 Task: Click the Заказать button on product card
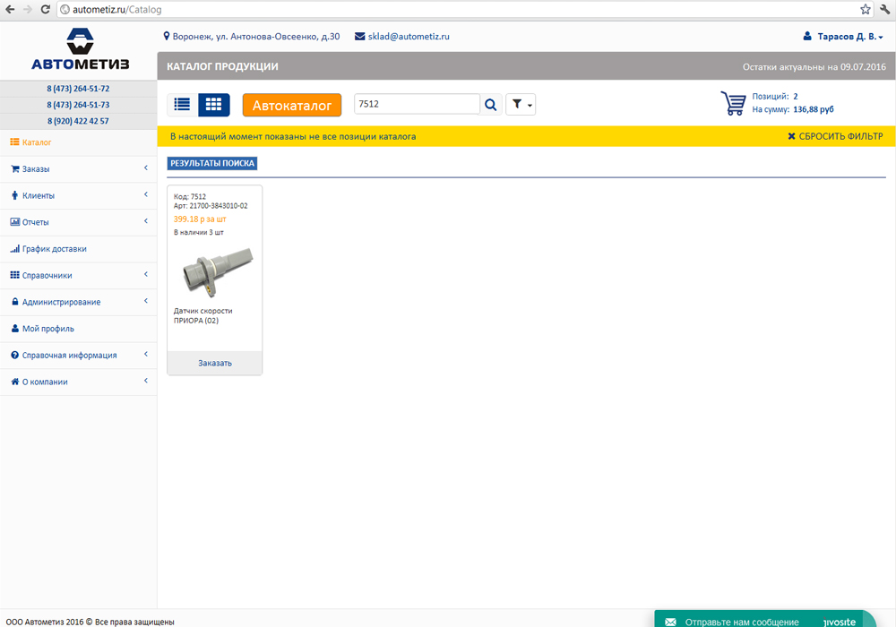tap(215, 363)
